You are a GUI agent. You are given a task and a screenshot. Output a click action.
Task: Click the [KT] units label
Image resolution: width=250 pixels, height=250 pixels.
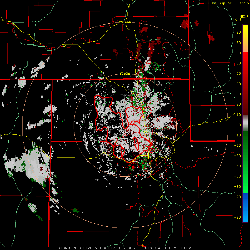[237, 19]
